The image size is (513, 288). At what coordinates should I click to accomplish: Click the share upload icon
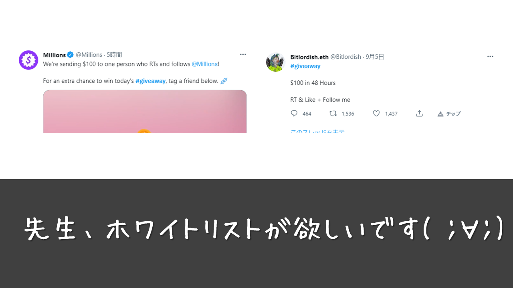[x=419, y=114]
